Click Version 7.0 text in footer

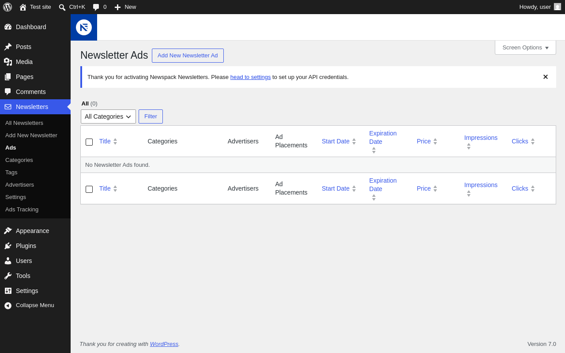click(x=542, y=344)
